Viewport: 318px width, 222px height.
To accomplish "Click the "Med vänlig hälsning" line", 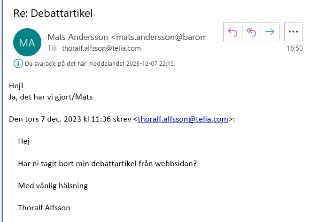I will tap(53, 185).
